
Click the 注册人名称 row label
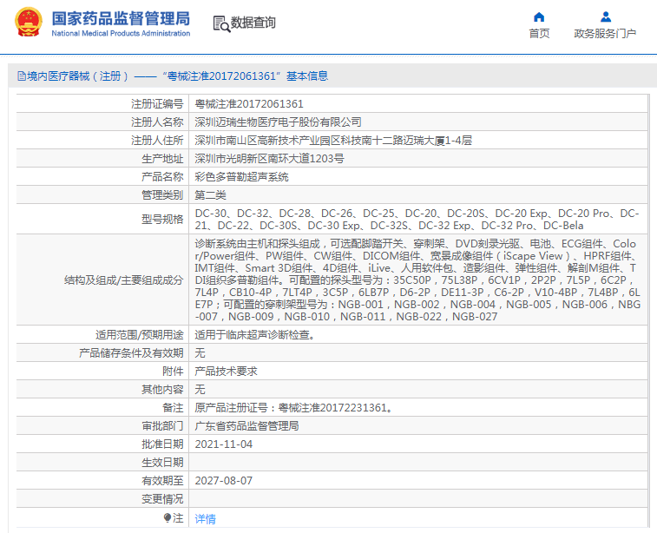pos(157,122)
